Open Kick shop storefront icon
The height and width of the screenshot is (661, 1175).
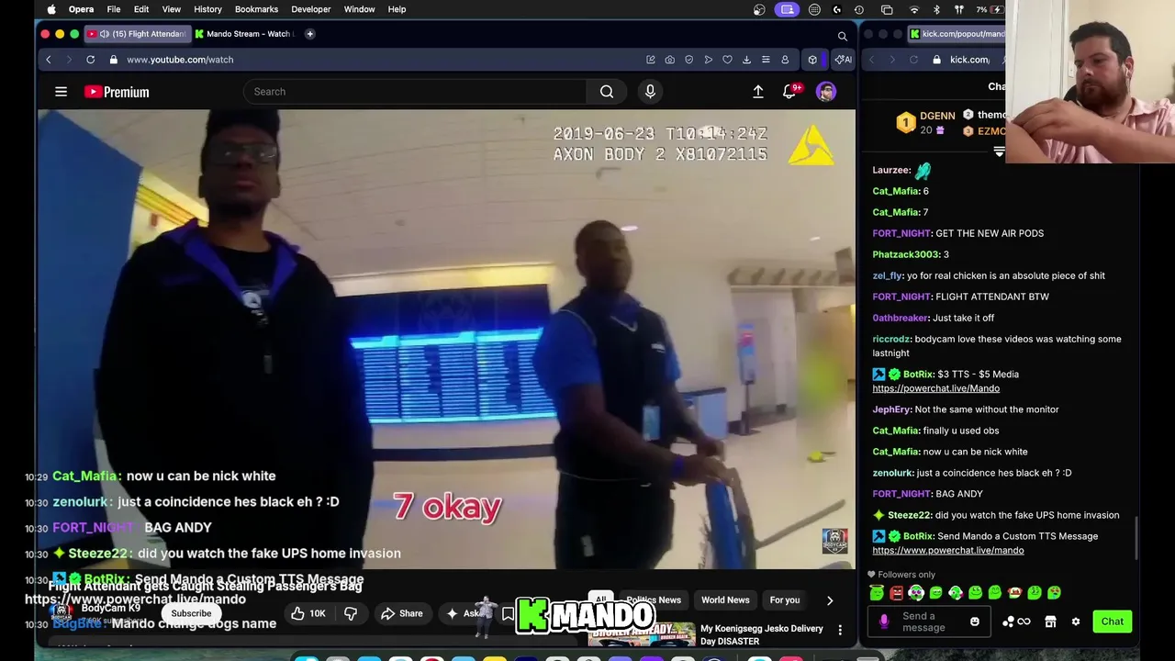pos(1051,622)
